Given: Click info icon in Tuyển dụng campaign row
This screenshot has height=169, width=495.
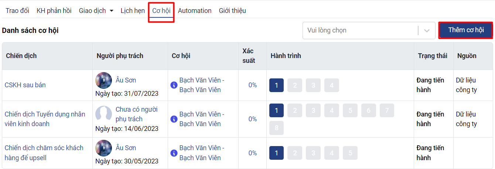Looking at the screenshot, I should pos(174,119).
